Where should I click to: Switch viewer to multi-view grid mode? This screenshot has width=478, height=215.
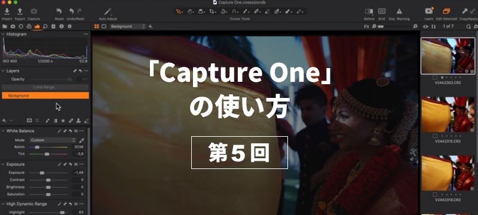point(97,26)
